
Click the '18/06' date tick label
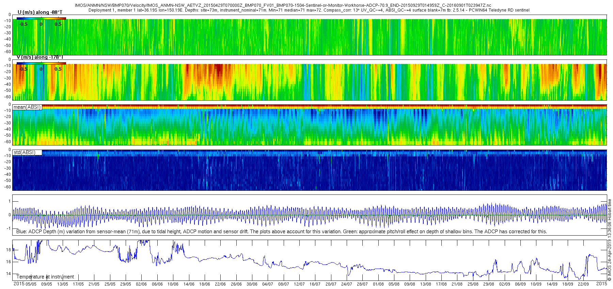205,284
